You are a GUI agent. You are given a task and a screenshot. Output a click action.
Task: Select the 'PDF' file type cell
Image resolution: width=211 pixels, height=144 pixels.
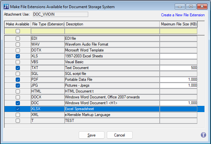pyautogui.click(x=48, y=79)
